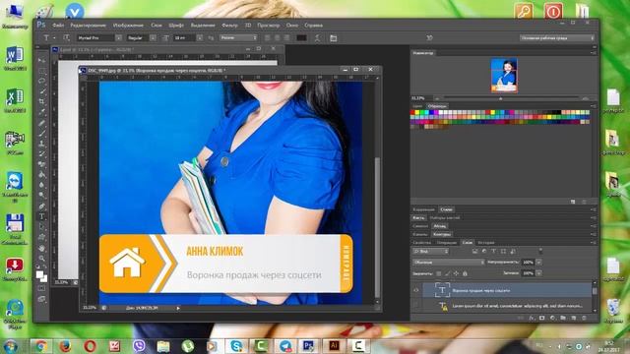Add a layer mask
The width and height of the screenshot is (630, 354).
(542, 318)
